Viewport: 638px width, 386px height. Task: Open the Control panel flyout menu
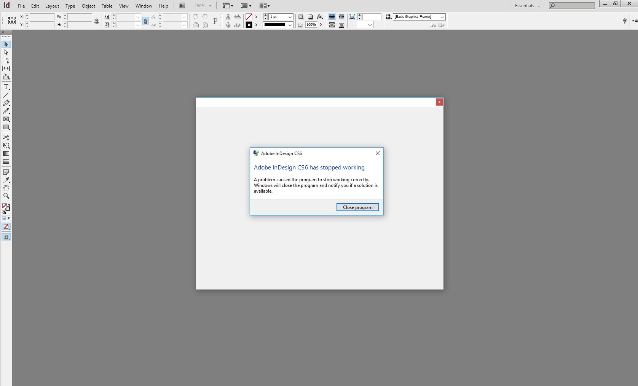point(635,21)
